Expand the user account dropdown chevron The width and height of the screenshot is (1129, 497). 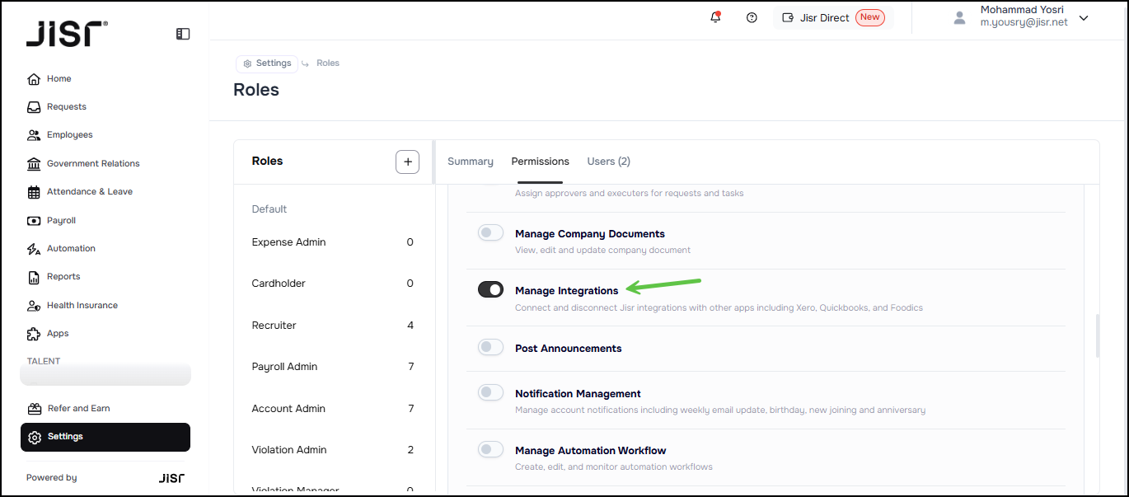(x=1084, y=18)
